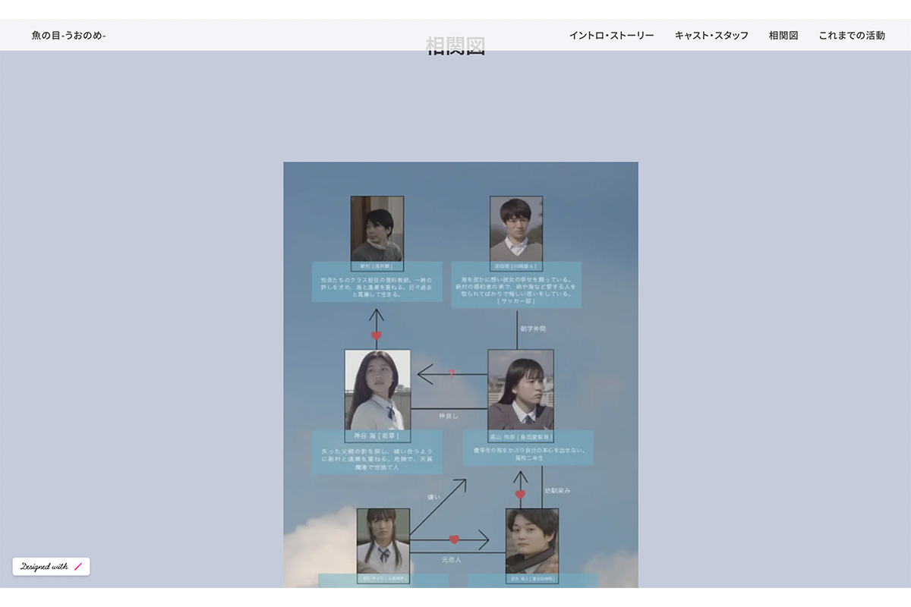Click the description about クラス担任の理科教師

pyautogui.click(x=377, y=286)
